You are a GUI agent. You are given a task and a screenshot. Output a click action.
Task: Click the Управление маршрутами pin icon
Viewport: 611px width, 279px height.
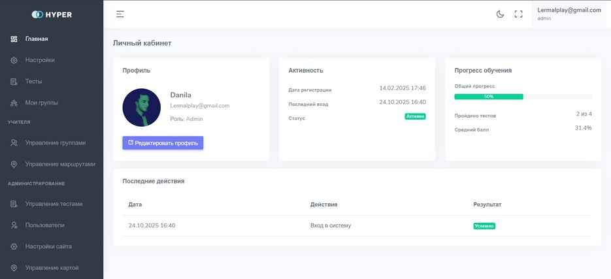[14, 164]
